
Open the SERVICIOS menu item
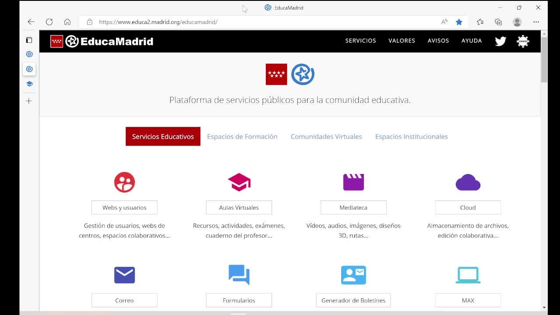(360, 41)
